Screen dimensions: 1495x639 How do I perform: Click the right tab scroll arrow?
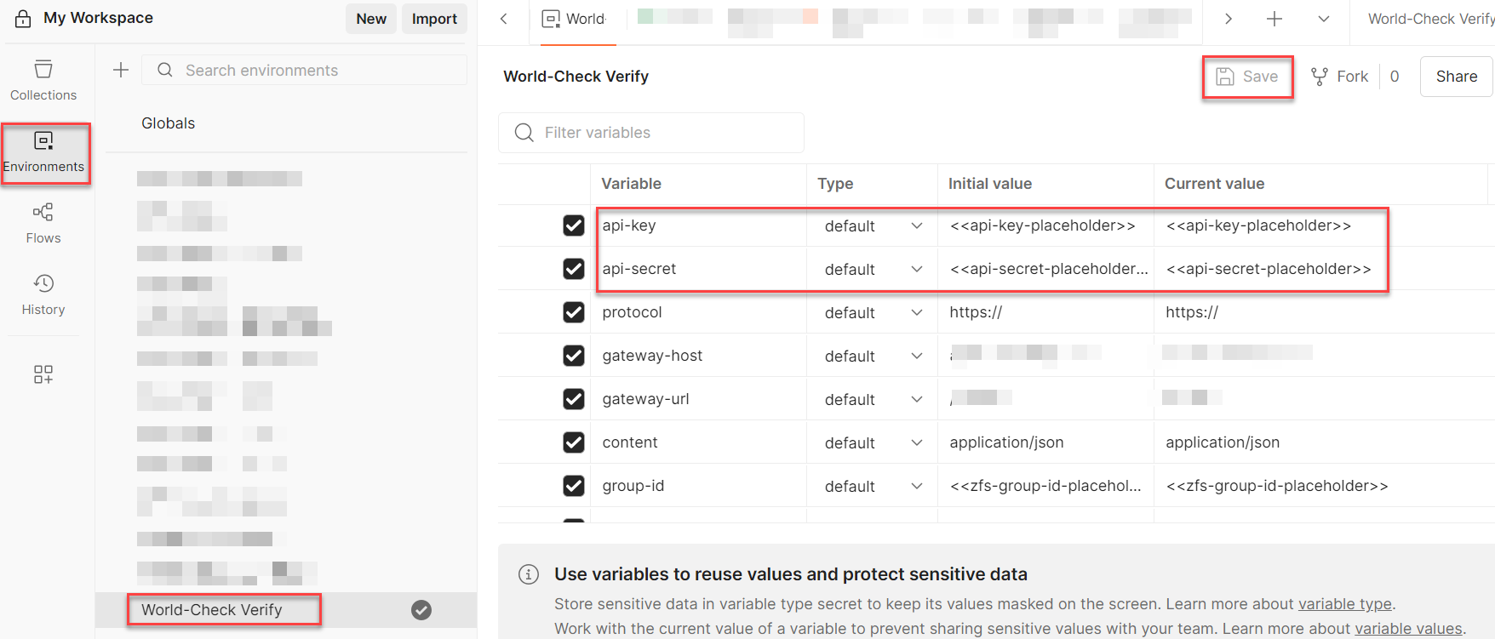(x=1229, y=19)
